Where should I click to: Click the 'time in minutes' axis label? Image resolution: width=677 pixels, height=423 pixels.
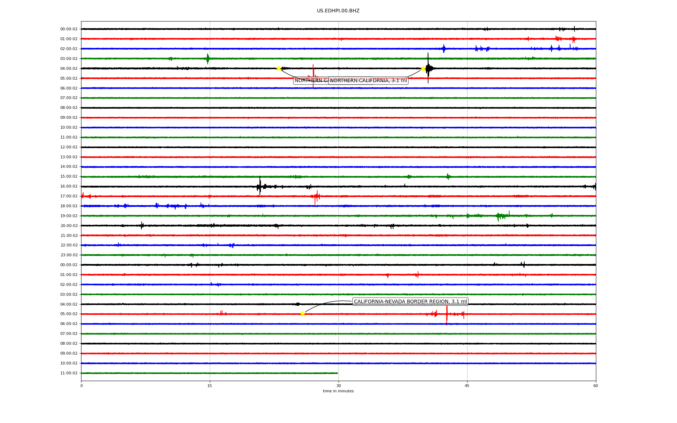(338, 391)
